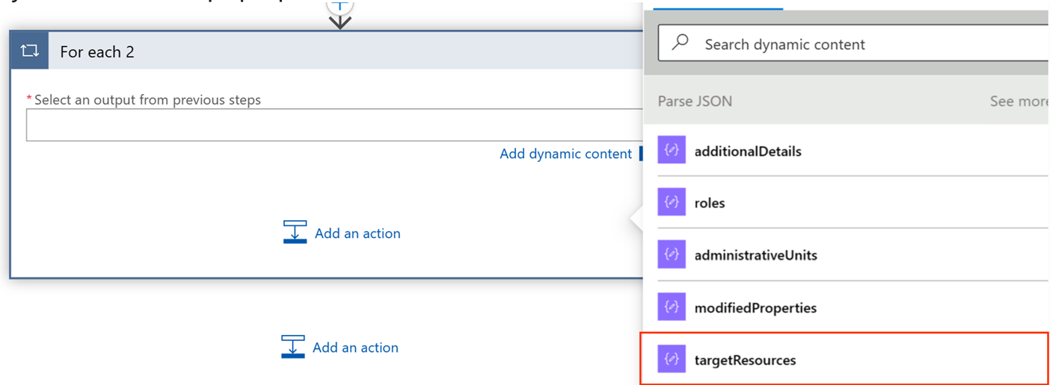Image resolution: width=1050 pixels, height=385 pixels.
Task: Click the additionalDetails JSON icon
Action: tap(672, 151)
